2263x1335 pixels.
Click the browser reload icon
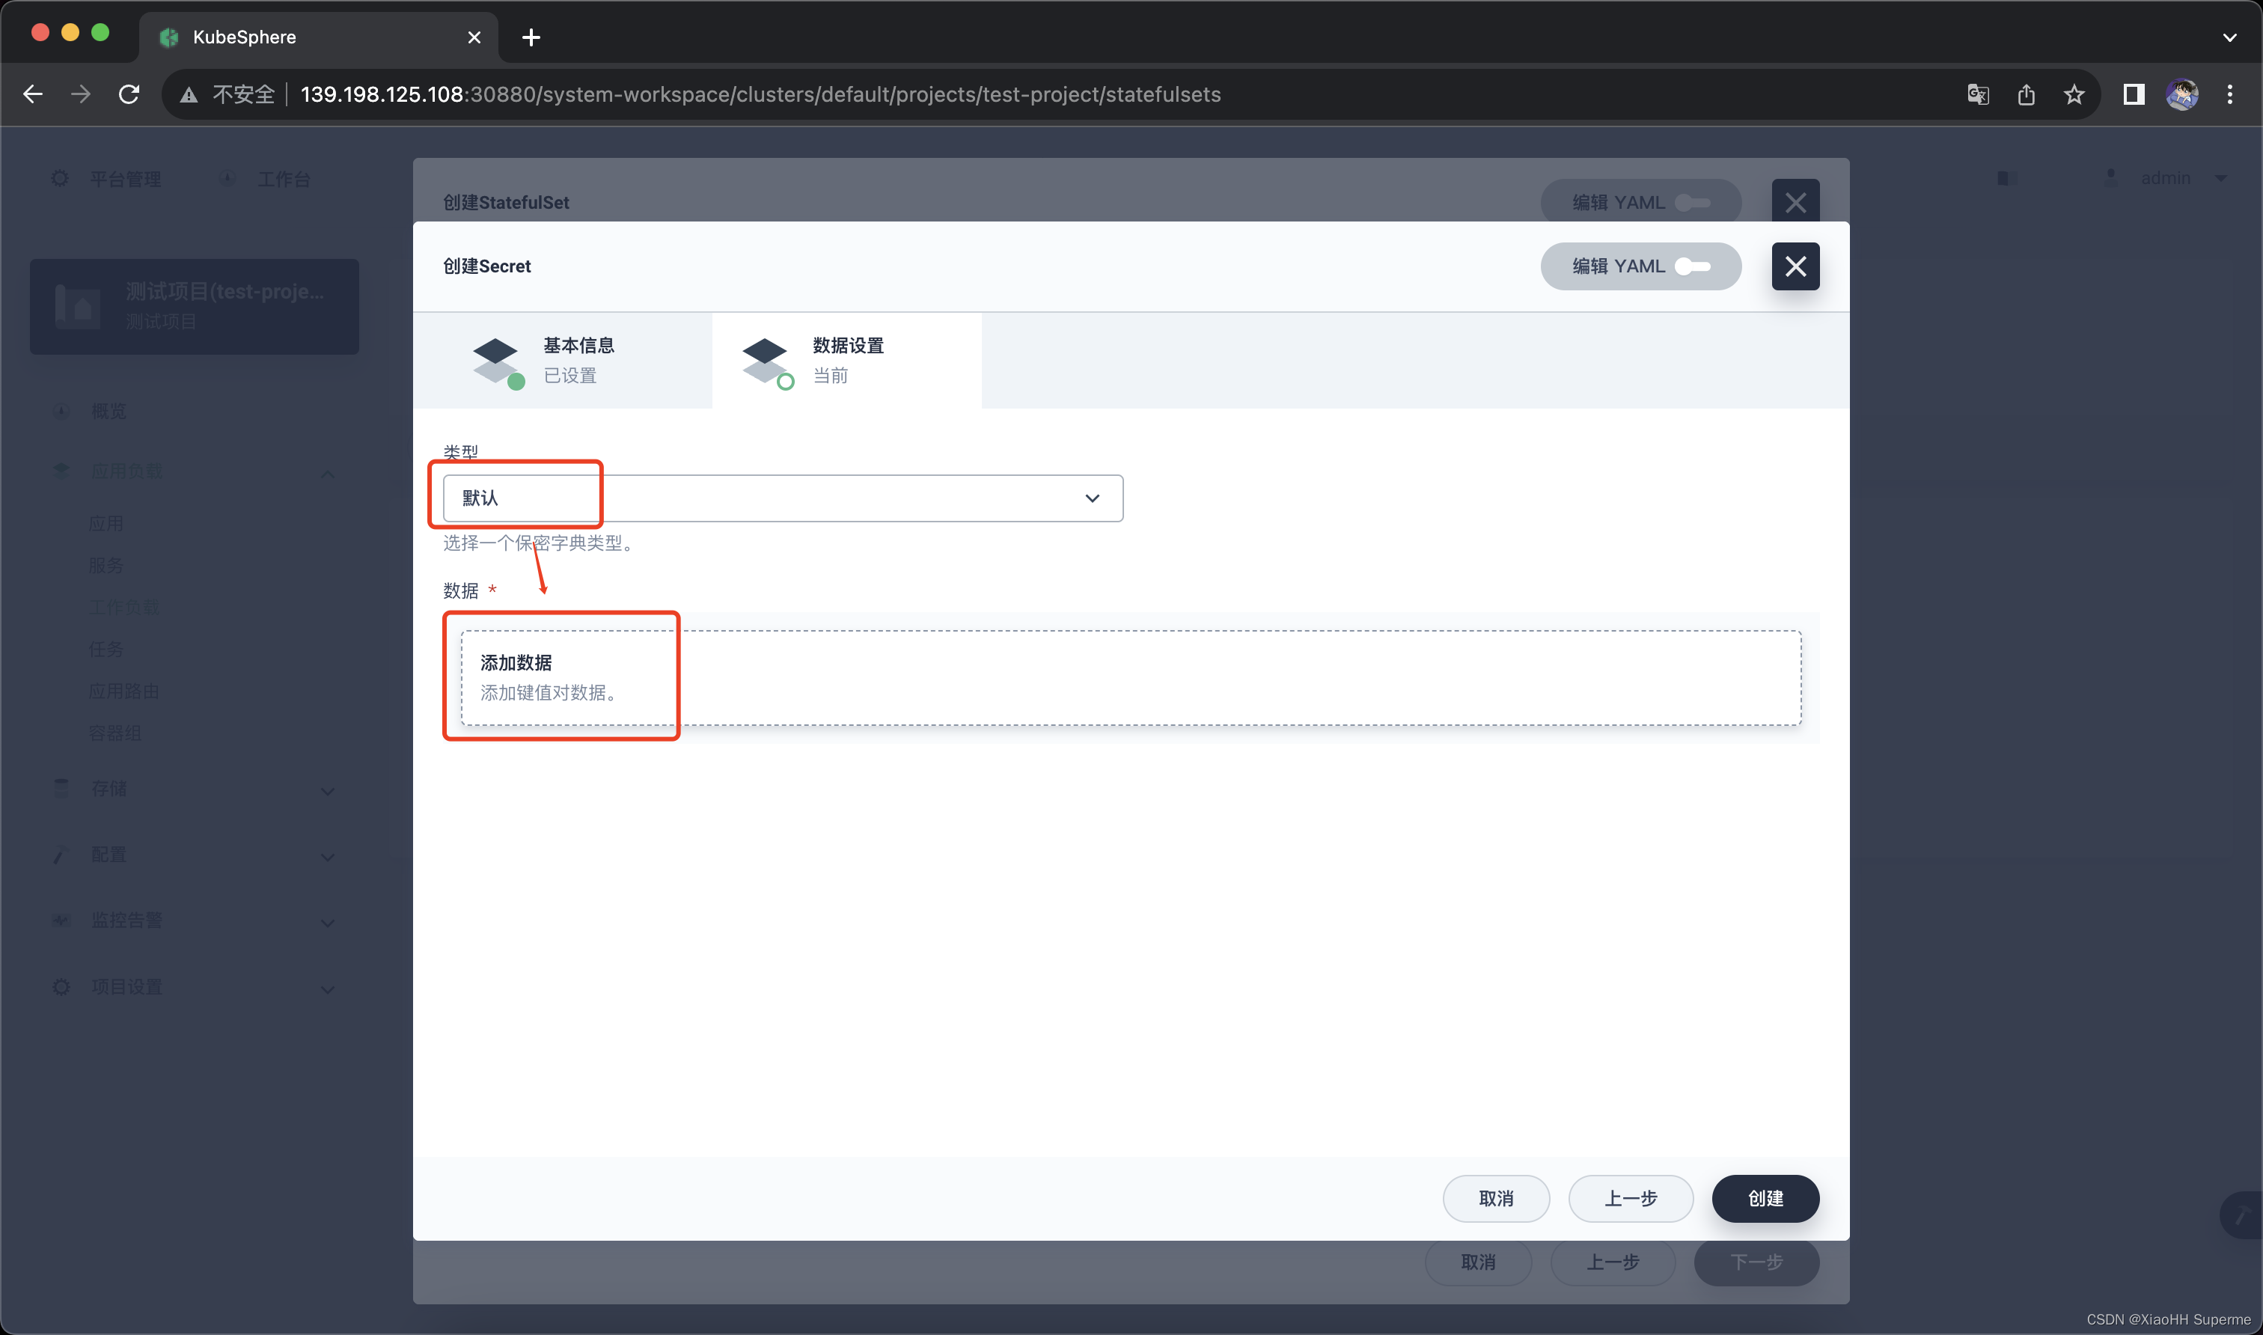click(129, 94)
